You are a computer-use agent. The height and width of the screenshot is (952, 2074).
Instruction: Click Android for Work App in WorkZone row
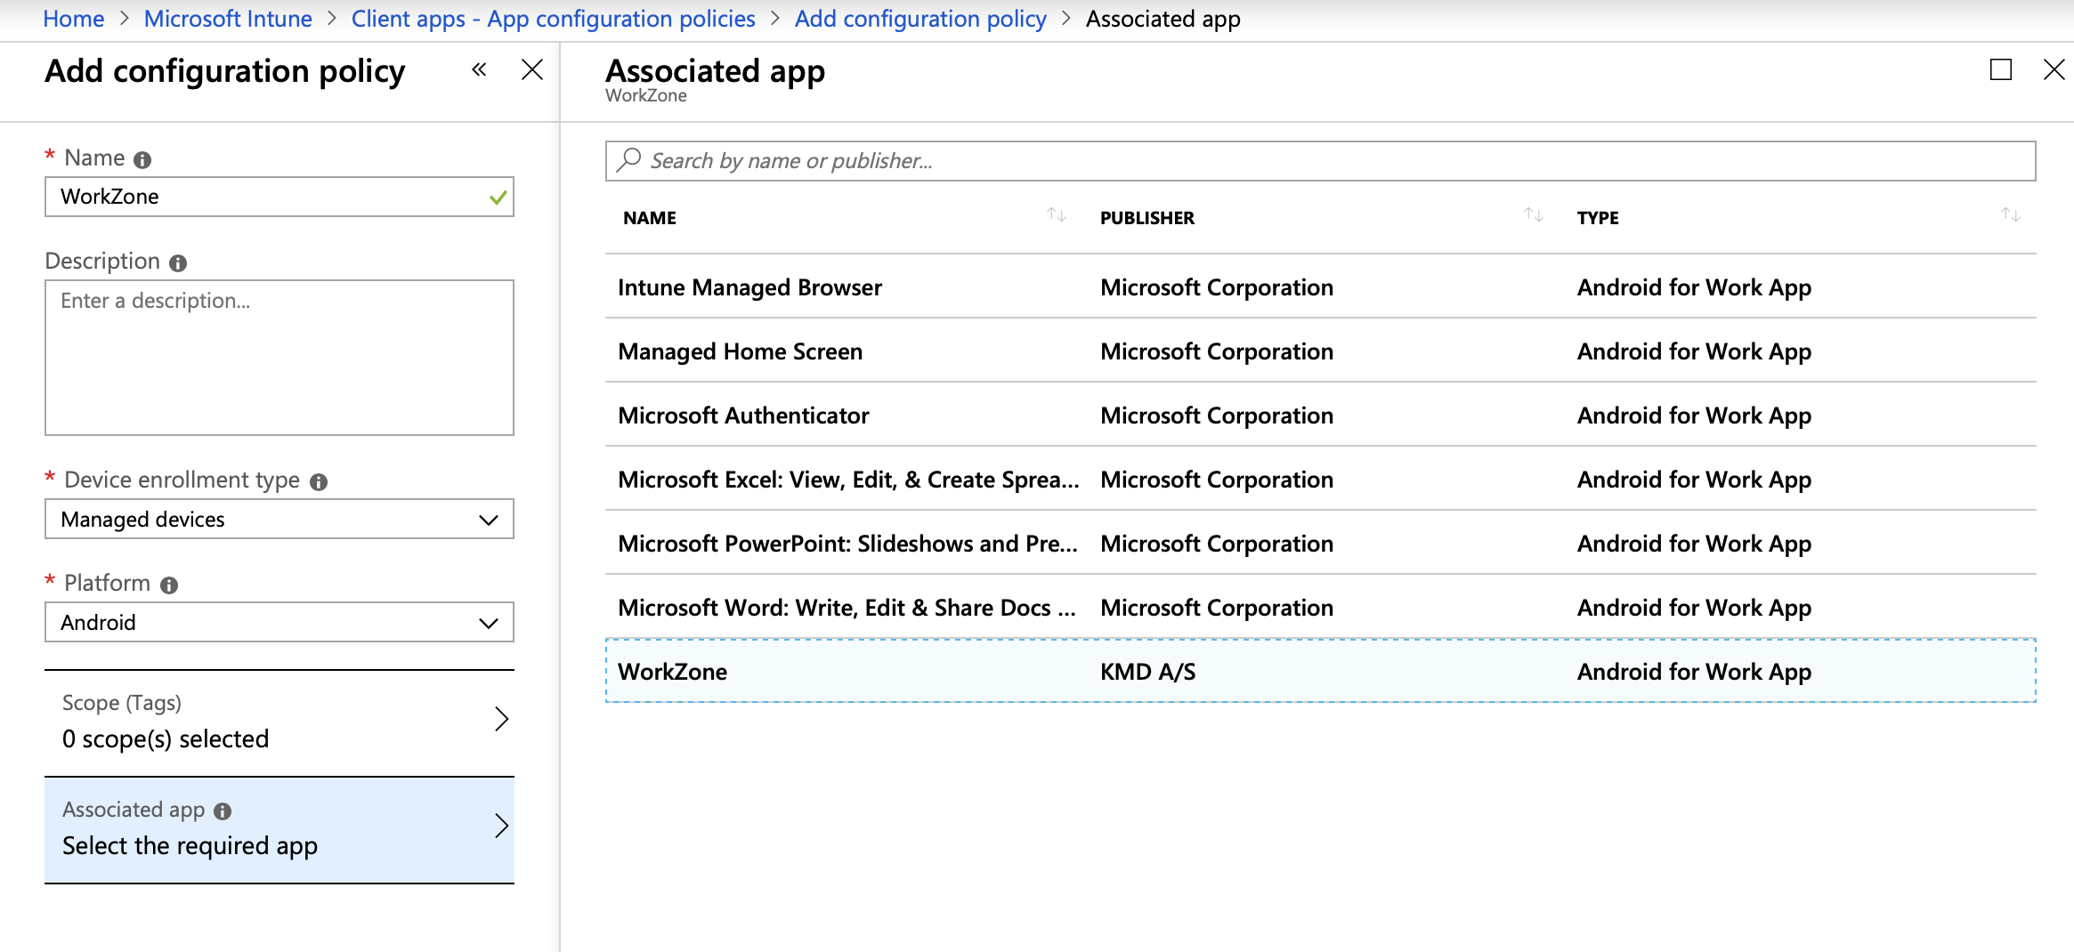(x=1694, y=672)
